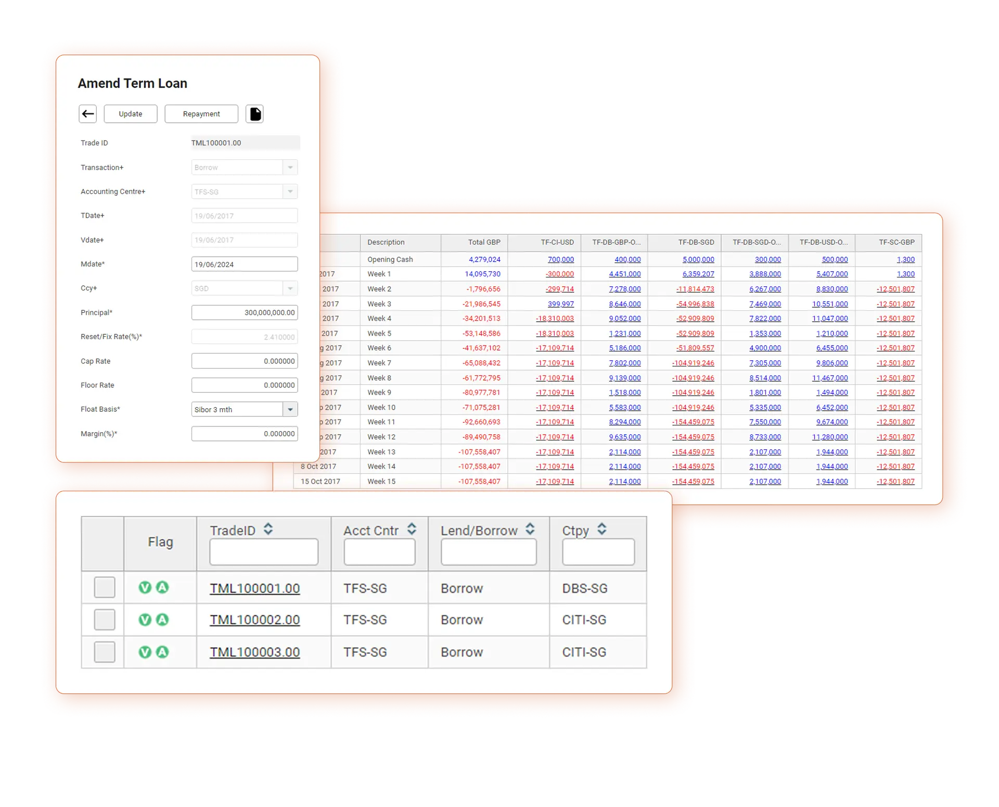Click green A flag for TML100003.00
Screen dimensions: 999x807
(x=162, y=652)
